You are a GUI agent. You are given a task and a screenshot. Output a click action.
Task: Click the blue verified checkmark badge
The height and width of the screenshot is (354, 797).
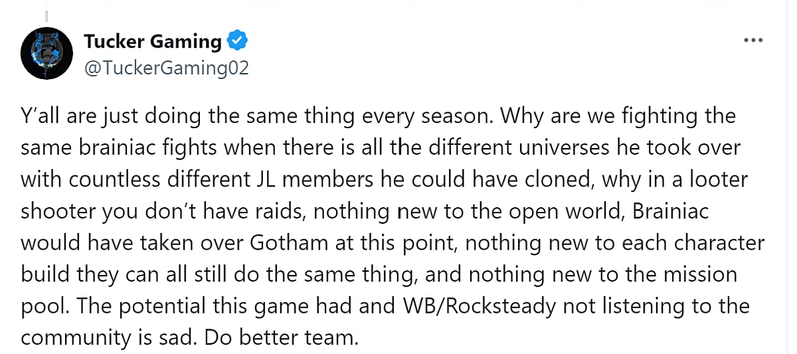237,42
